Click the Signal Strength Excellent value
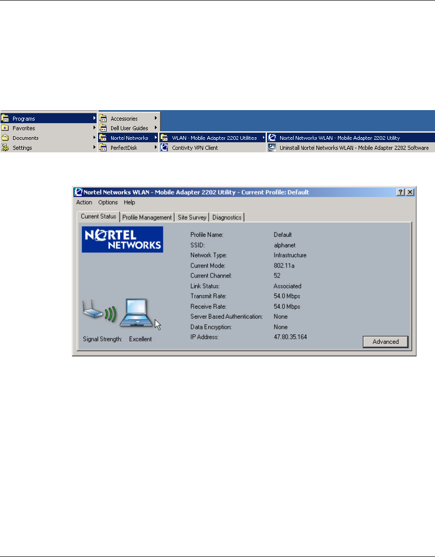Image resolution: width=435 pixels, height=557 pixels. pos(140,339)
